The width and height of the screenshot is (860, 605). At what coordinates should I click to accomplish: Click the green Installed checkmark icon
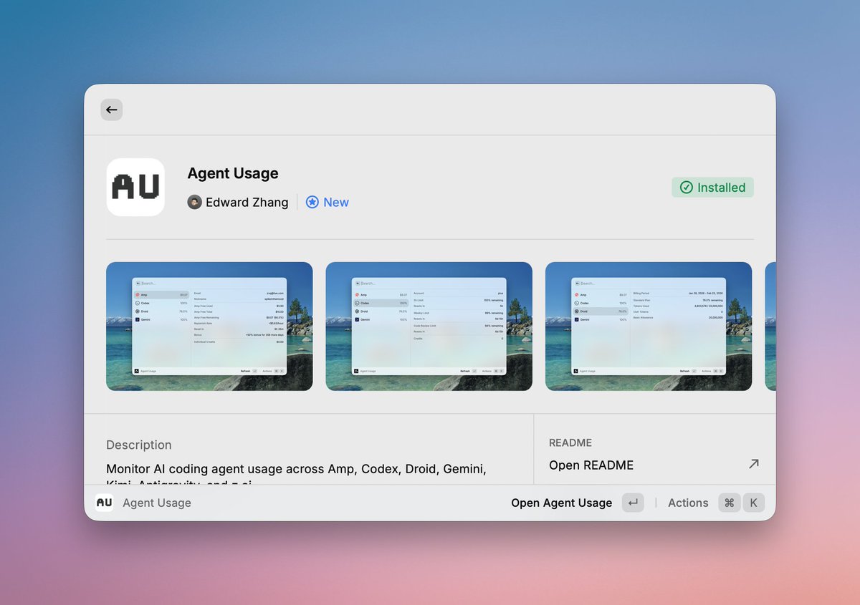(686, 188)
